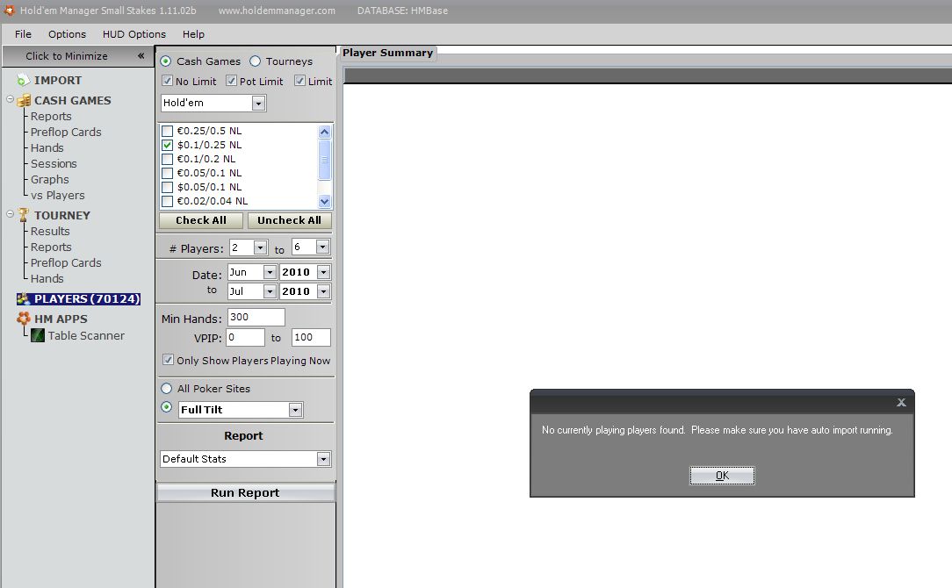Expand the Default Stats report dropdown
This screenshot has width=952, height=588.
point(323,459)
